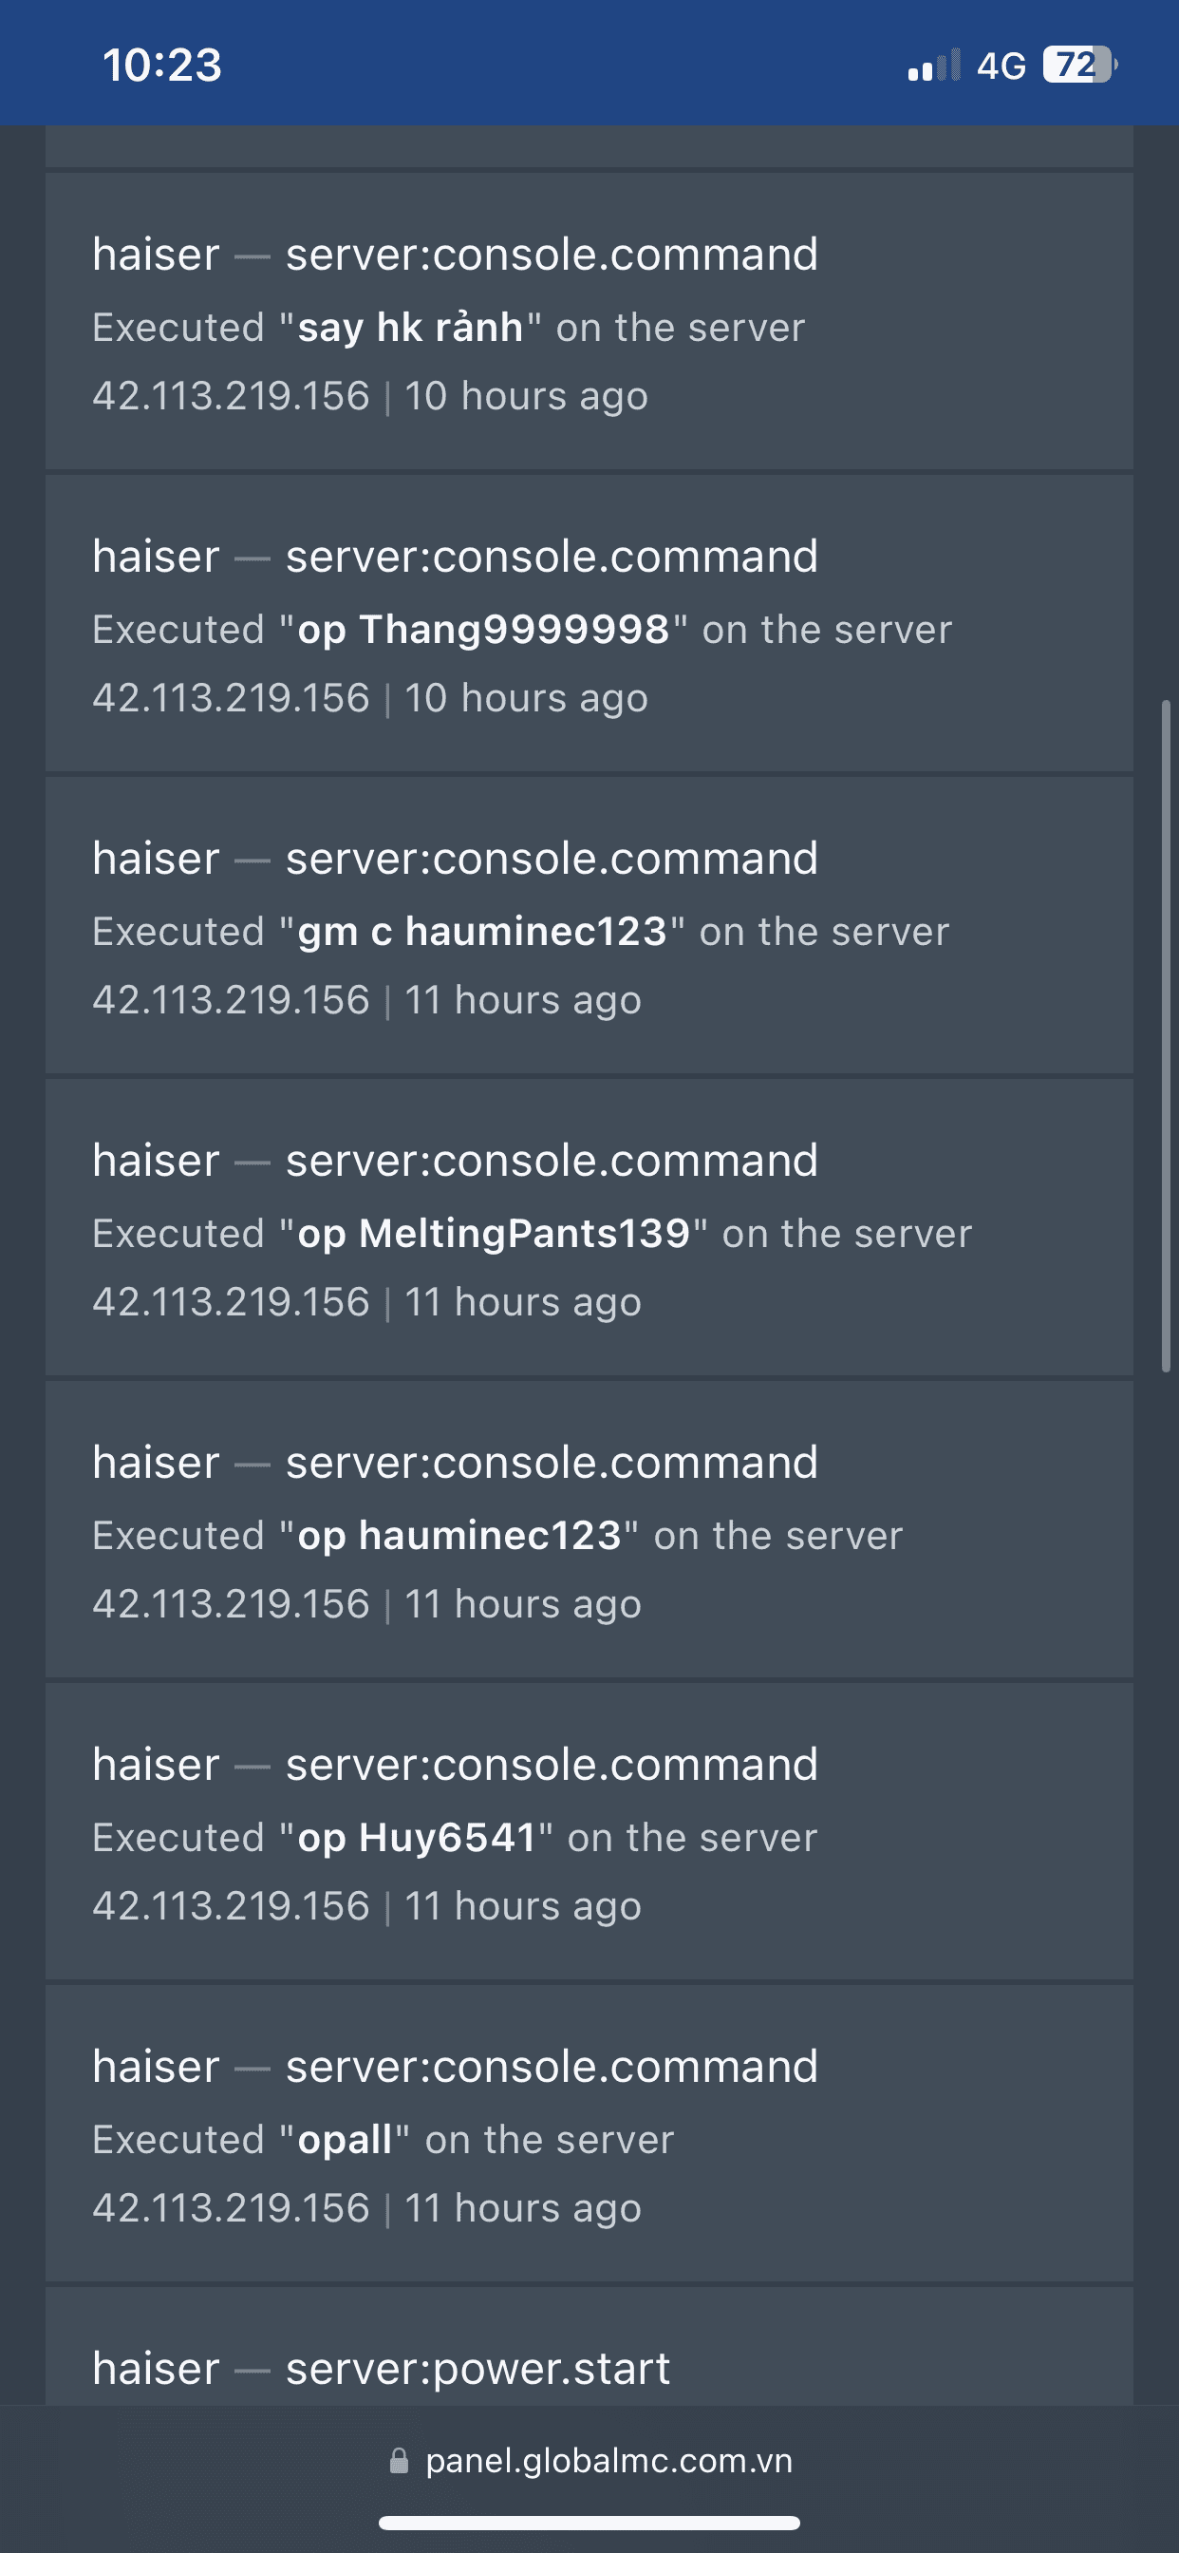Click the timestamp under "say hk rảnh"
The height and width of the screenshot is (2553, 1179).
point(526,396)
